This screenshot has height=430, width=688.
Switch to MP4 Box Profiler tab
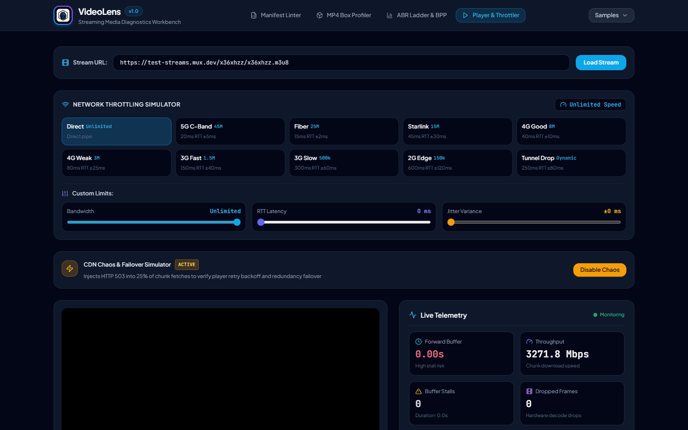pyautogui.click(x=344, y=15)
